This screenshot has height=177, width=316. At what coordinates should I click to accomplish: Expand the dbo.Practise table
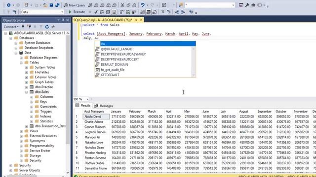(x=26, y=87)
